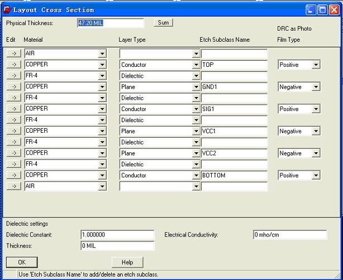Viewport: 343px width, 280px height.
Task: Click the edit arrow button for GND1 layer
Action: [14, 86]
